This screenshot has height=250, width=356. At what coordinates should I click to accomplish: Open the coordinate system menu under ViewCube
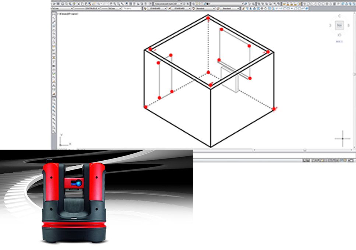339,42
